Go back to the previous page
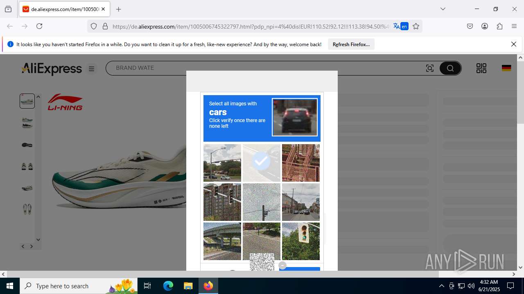Viewport: 524px width, 294px height. tap(10, 26)
